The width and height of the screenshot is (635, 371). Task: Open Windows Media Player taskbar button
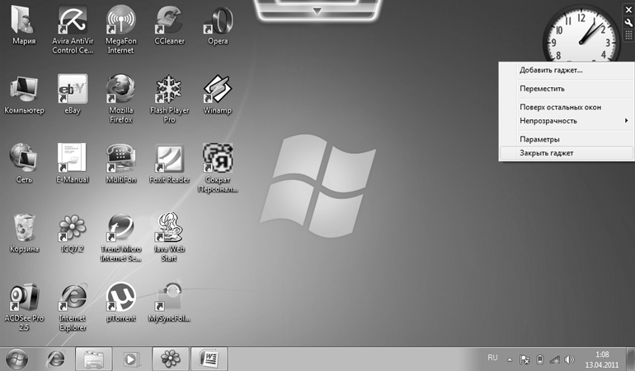(132, 359)
